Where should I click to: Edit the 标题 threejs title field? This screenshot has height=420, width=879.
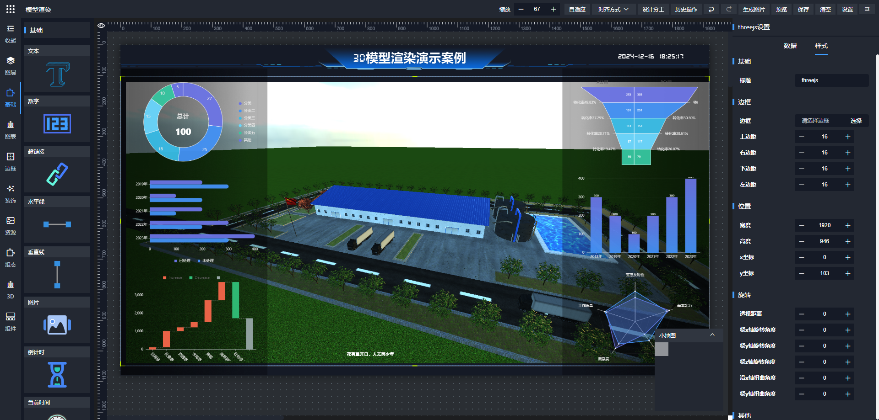coord(831,80)
